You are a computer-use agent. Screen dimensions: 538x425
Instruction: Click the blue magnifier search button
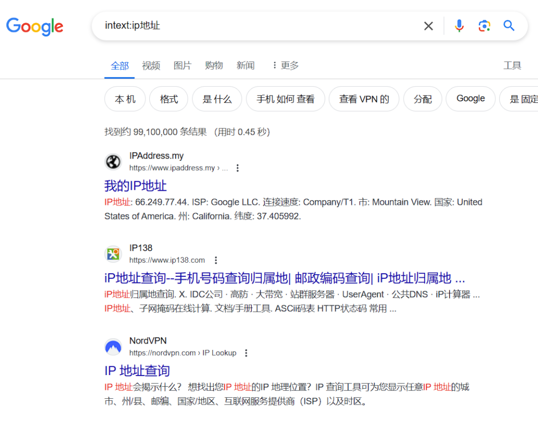[509, 26]
